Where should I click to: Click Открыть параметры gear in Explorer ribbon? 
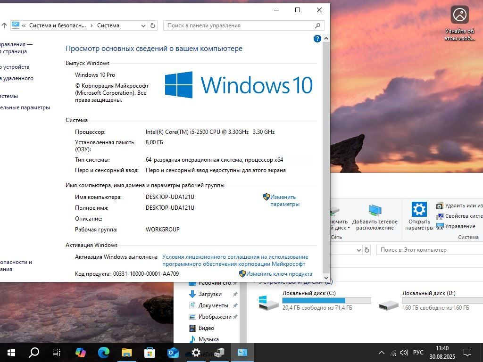[x=419, y=216]
